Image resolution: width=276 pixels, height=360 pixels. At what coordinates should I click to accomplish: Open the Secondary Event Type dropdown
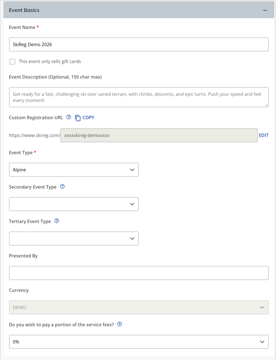pyautogui.click(x=74, y=204)
